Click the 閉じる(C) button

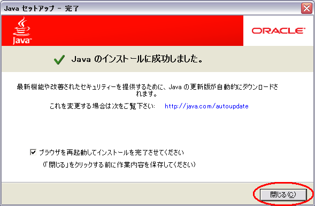283,194
